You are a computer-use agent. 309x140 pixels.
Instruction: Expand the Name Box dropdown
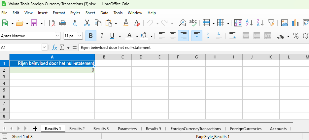coord(45,48)
